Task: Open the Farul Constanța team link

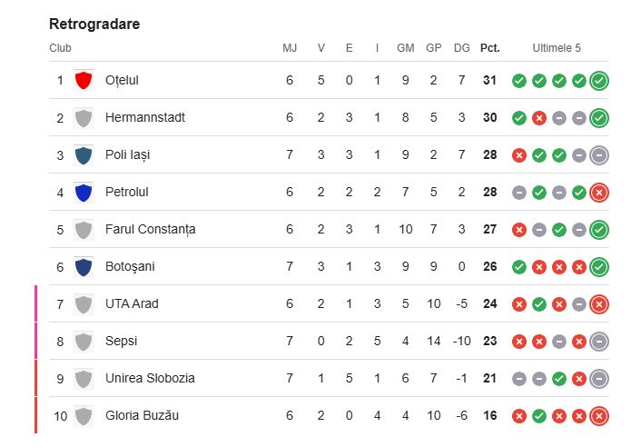Action: tap(150, 230)
